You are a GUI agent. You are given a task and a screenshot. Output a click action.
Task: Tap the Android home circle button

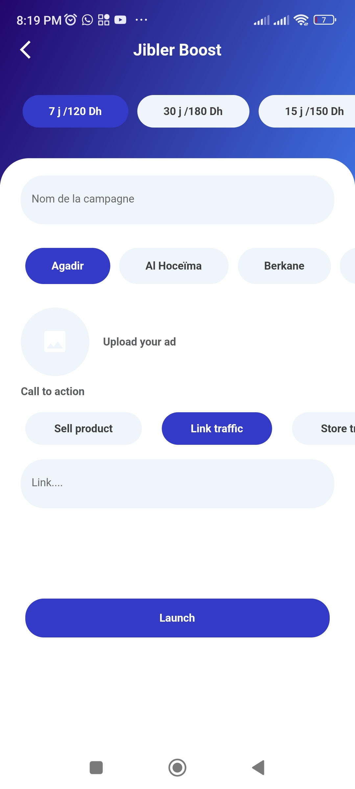tap(177, 768)
